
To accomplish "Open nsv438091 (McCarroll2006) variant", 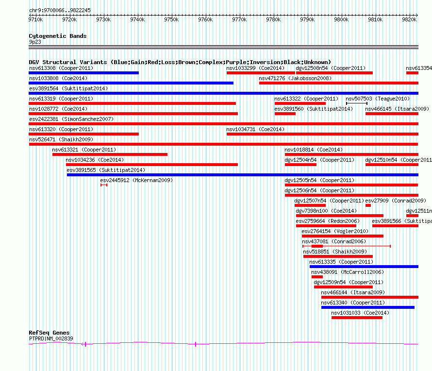I will [x=348, y=272].
